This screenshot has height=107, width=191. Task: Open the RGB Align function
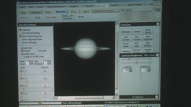click(137, 45)
